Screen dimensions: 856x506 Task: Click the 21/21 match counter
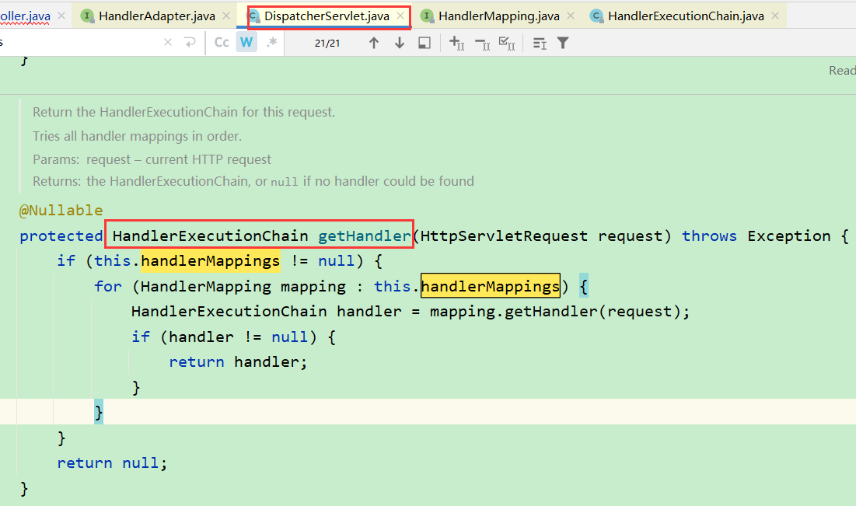pos(327,43)
